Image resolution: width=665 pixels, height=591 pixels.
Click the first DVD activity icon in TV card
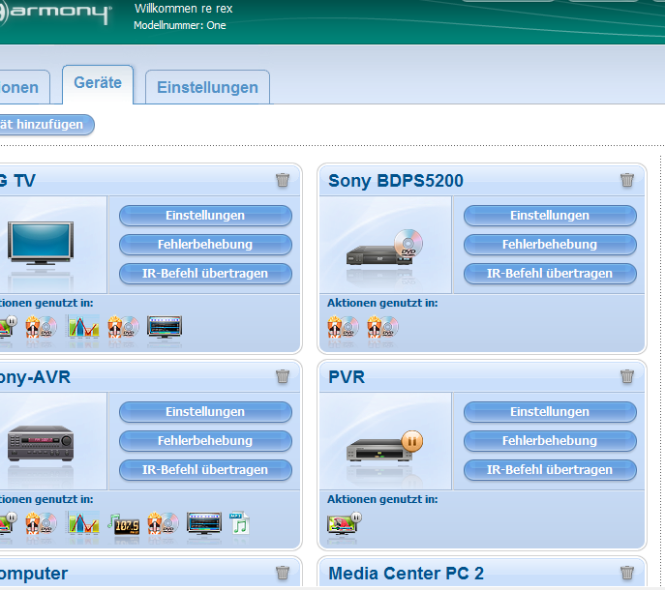tap(41, 327)
